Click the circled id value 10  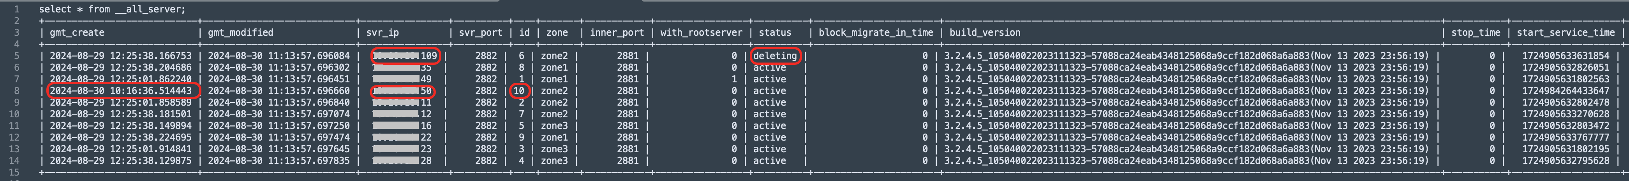coord(518,91)
